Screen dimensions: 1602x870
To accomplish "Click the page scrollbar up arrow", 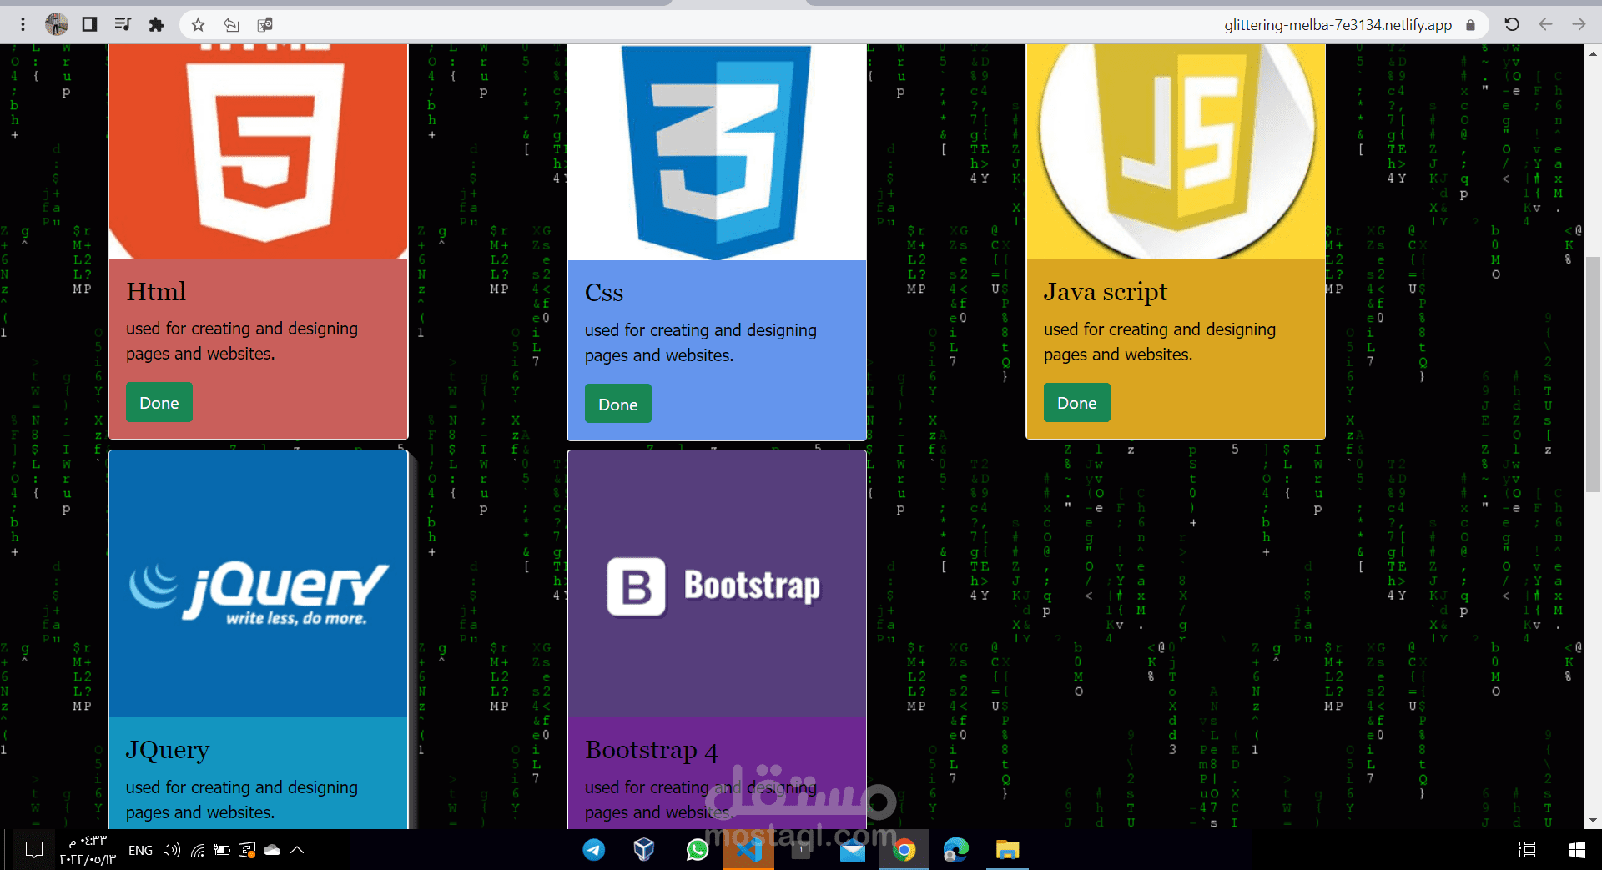I will 1593,53.
